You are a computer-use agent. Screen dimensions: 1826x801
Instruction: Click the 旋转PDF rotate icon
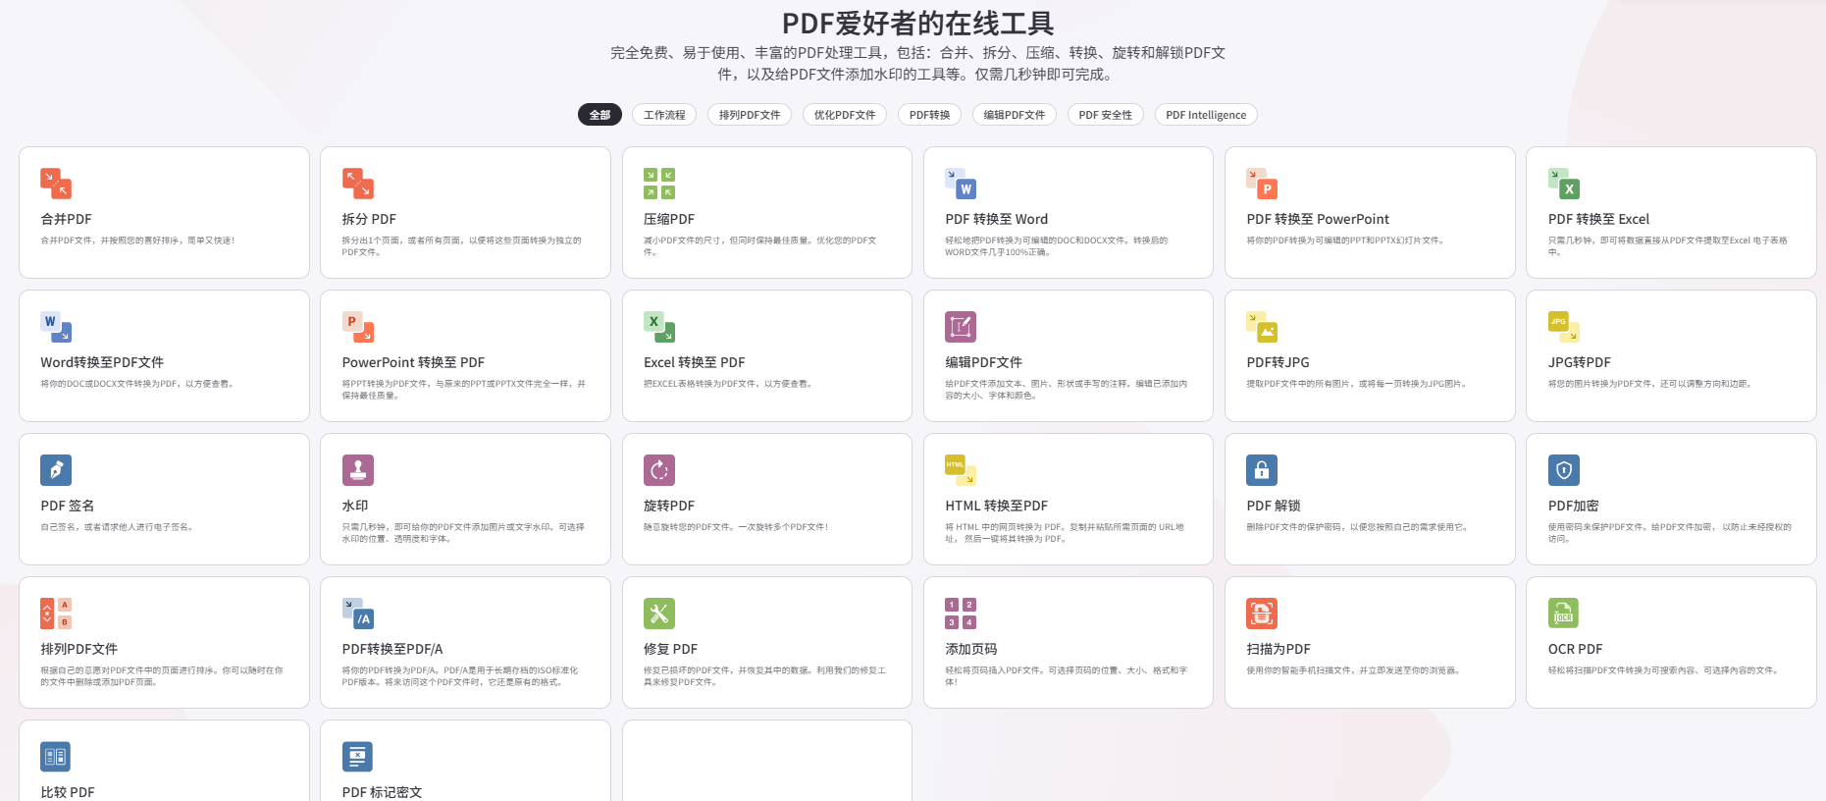[659, 470]
